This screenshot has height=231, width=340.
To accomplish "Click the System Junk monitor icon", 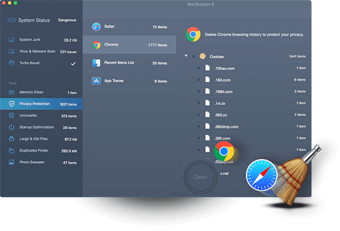I will click(x=11, y=40).
